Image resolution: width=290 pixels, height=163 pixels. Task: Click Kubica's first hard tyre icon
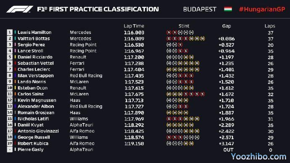(169, 143)
